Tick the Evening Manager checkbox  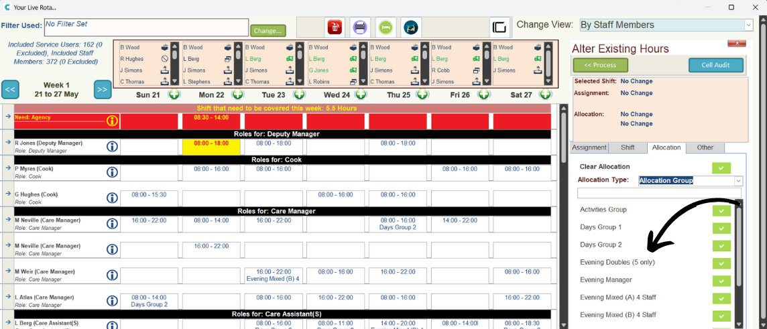tap(721, 281)
